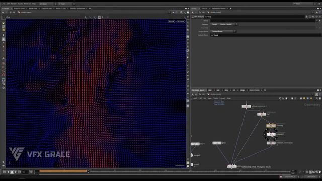Switch to the Geometry Spreadsheet tab
The height and width of the screenshot is (181, 322).
pos(77,9)
